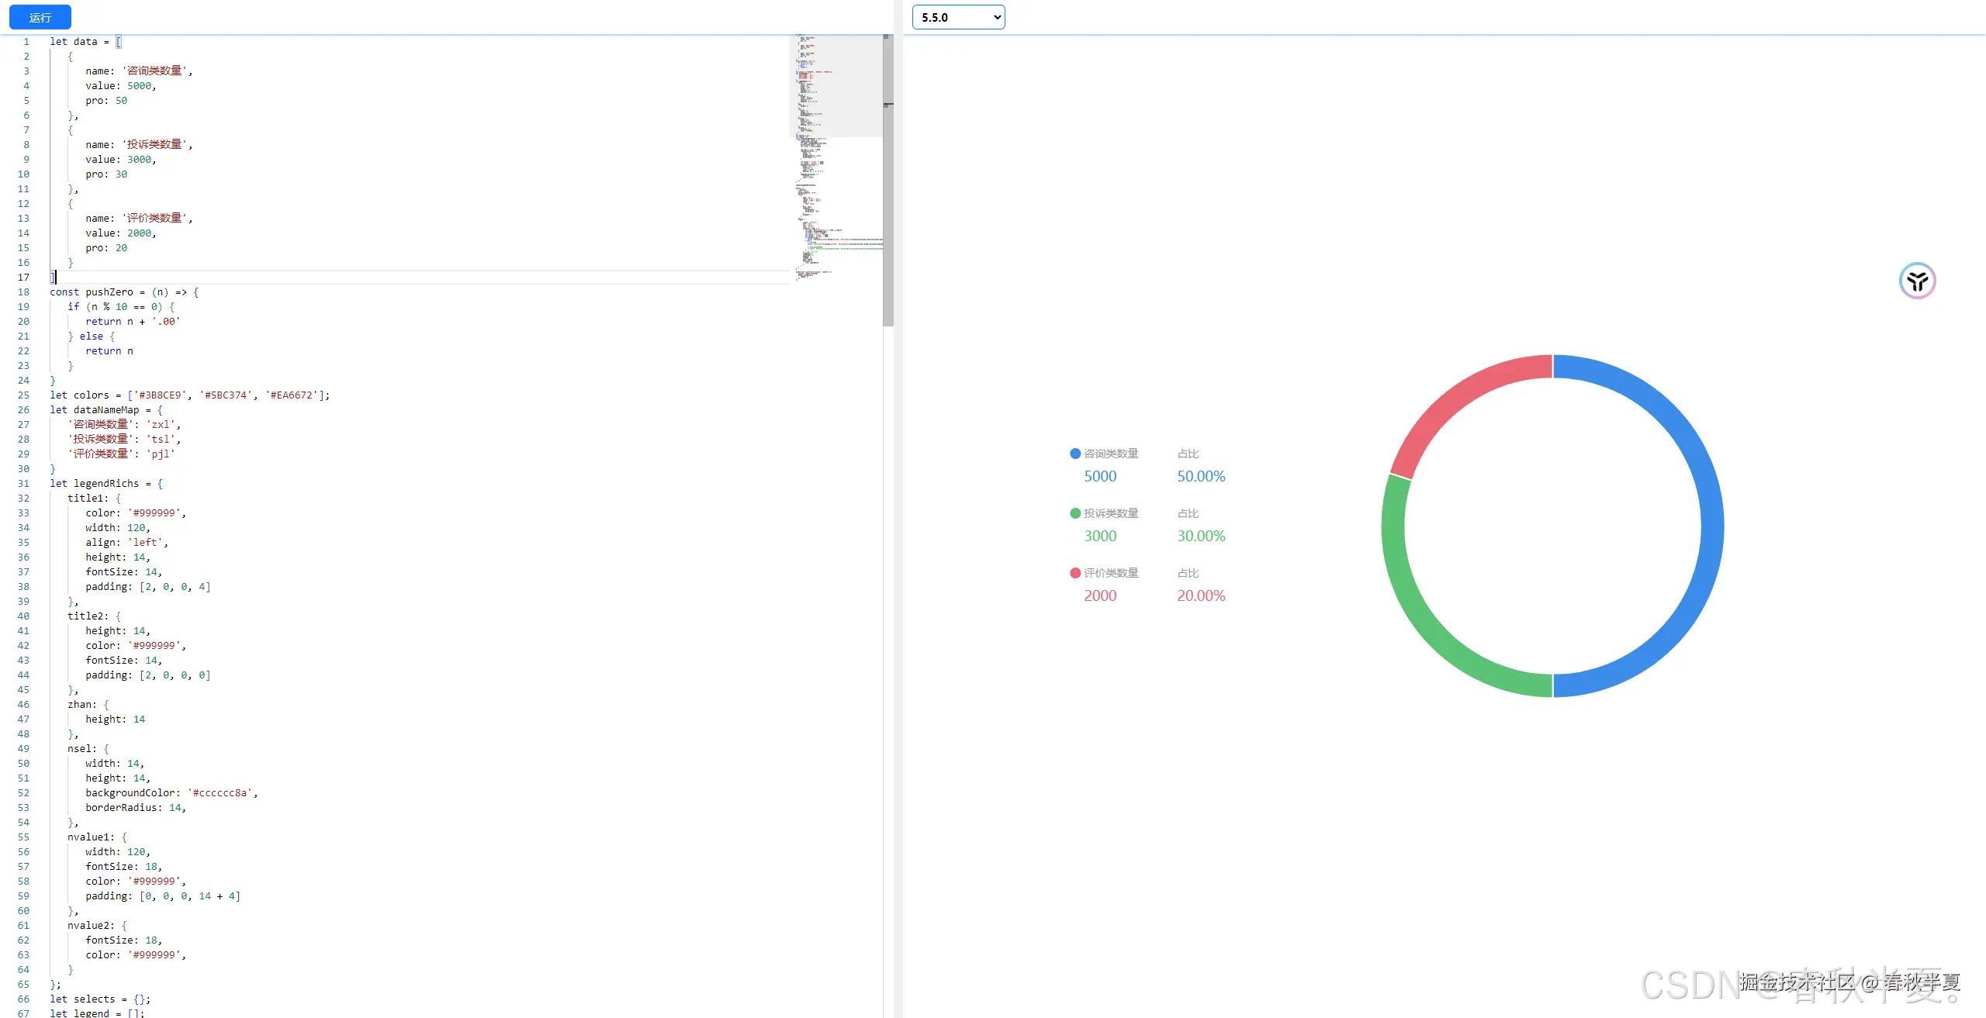Click the 50.00% legend percentage

tap(1201, 477)
